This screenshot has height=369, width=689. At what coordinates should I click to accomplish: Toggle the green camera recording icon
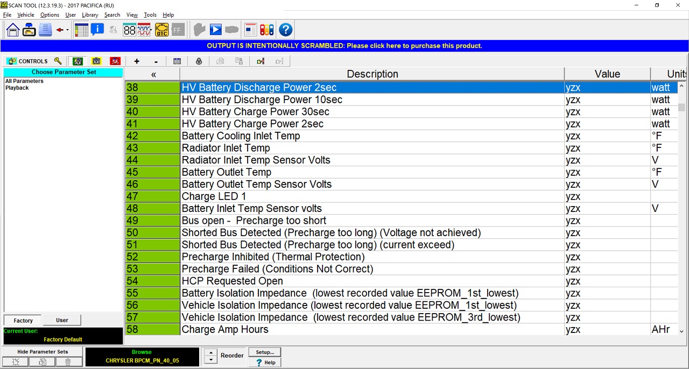(77, 61)
